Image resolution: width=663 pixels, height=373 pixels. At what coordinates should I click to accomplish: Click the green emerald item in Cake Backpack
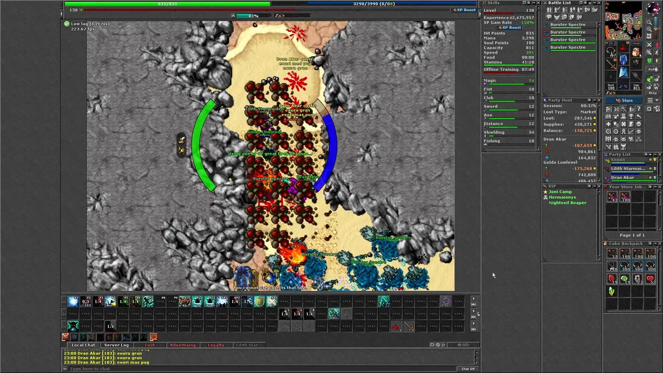612,291
